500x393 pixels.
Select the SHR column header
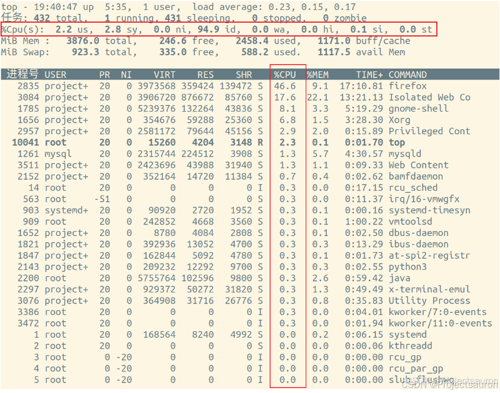tap(244, 75)
